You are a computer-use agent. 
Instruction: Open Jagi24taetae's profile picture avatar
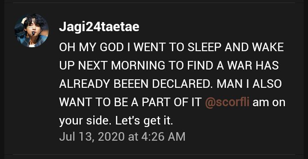coord(31,30)
